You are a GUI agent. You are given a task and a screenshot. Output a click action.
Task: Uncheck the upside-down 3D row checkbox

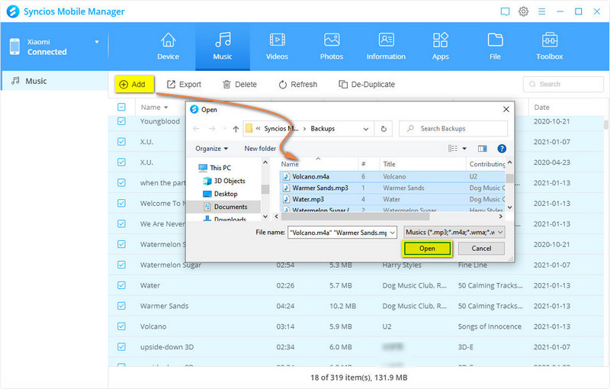point(121,346)
